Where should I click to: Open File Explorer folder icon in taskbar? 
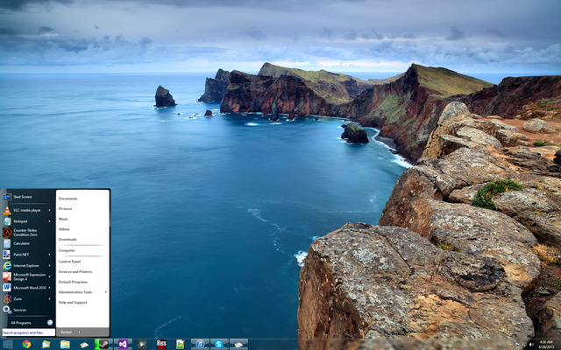(65, 344)
